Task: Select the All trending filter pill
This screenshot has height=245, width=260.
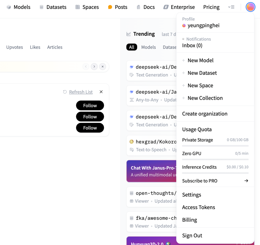Action: (x=132, y=47)
